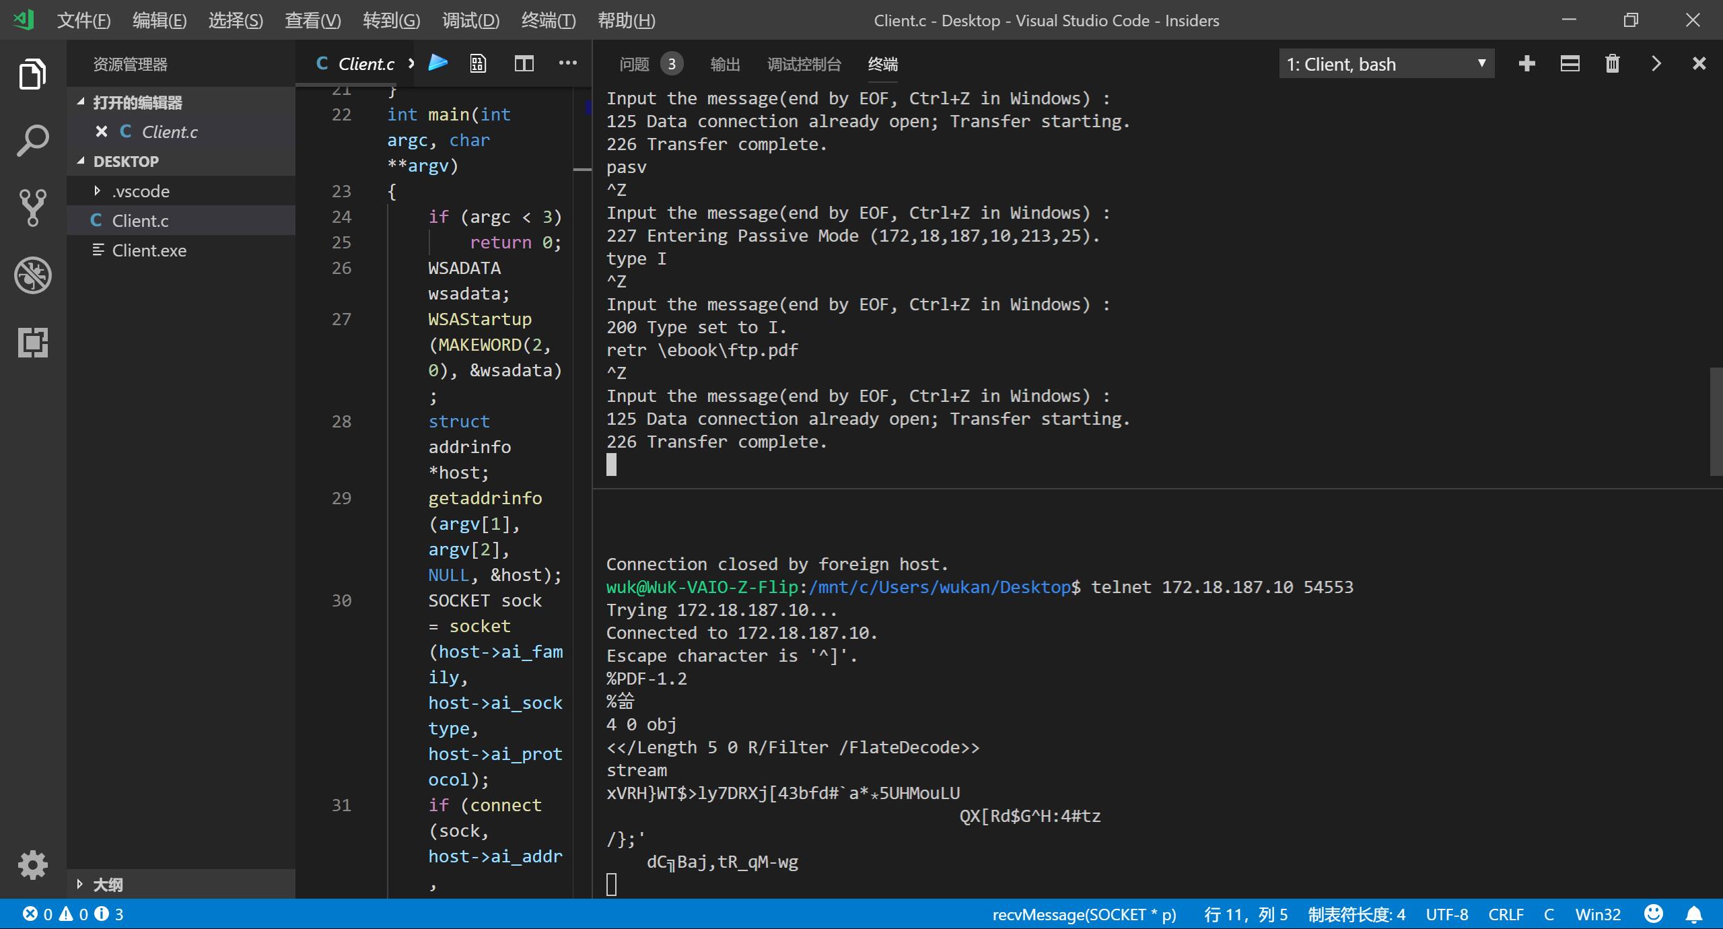The height and width of the screenshot is (929, 1723).
Task: Open the terminal selector dropdown
Action: (x=1386, y=64)
